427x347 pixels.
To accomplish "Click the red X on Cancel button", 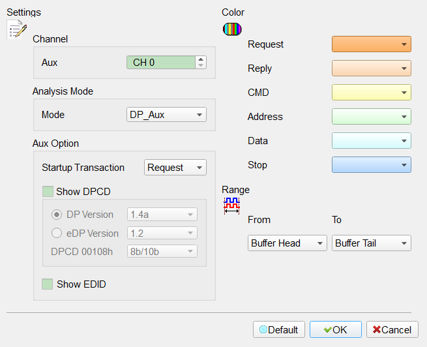I will [377, 330].
